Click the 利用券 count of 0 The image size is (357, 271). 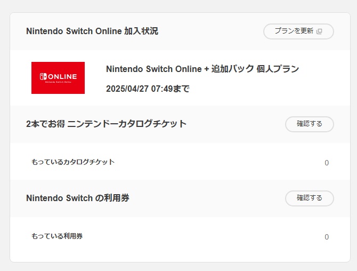[327, 237]
